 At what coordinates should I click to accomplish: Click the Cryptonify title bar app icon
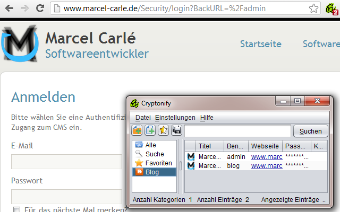point(134,103)
